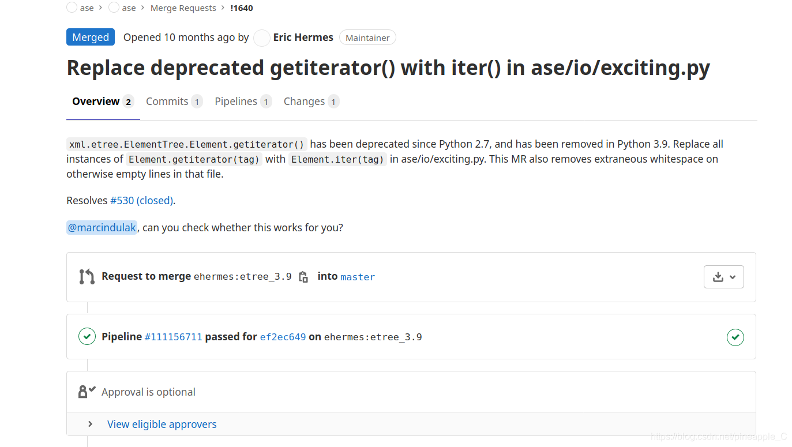Open Eric Hermes's profile avatar

tap(261, 37)
